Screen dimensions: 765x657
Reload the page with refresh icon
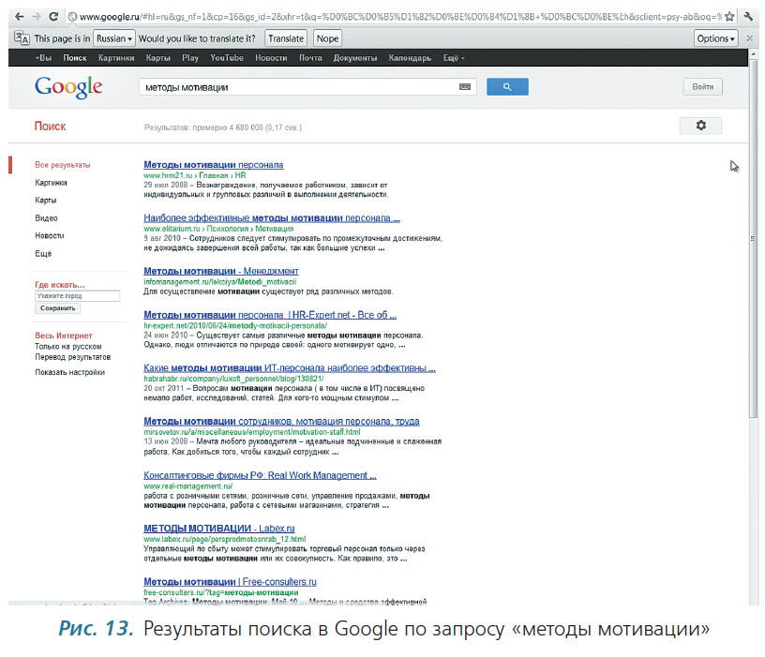pos(53,17)
